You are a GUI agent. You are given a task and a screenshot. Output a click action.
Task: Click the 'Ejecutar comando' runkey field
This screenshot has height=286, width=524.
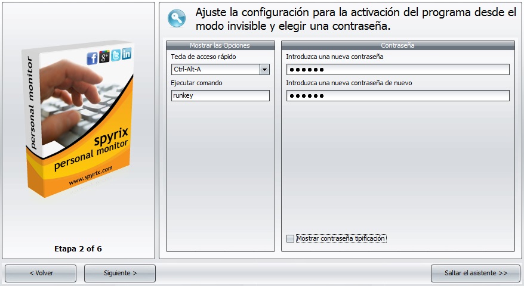click(x=220, y=95)
